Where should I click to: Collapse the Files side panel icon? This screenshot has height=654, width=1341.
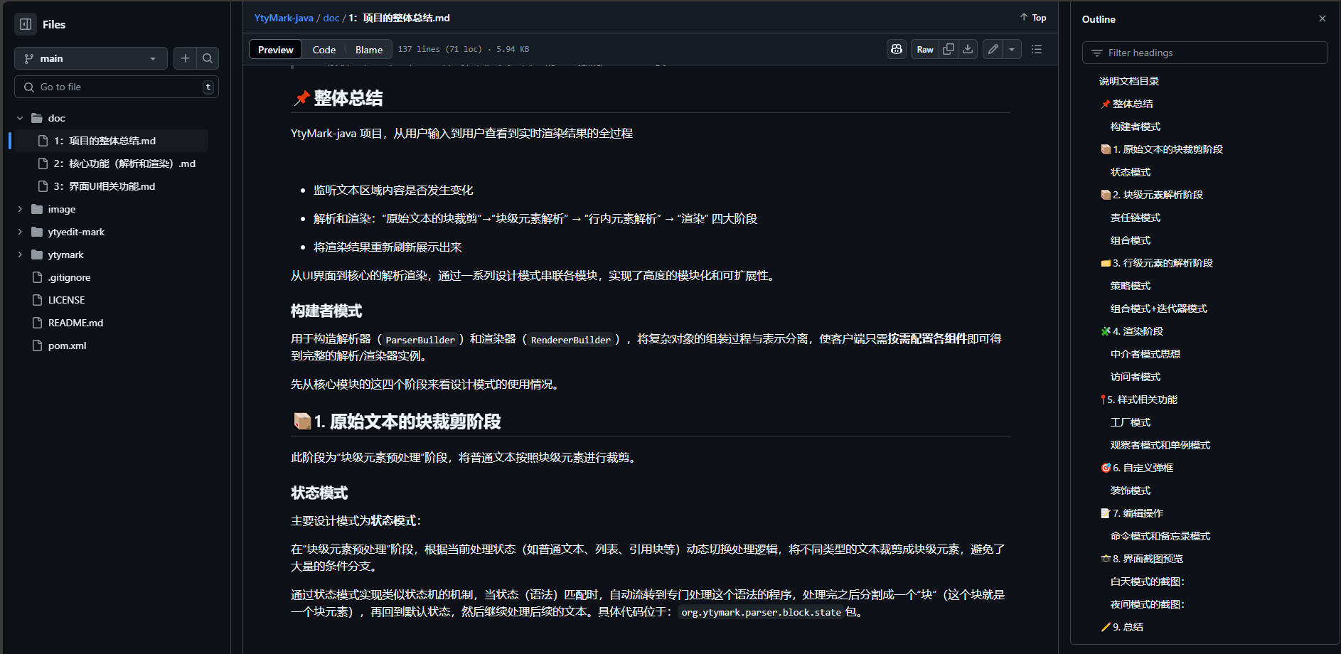click(x=26, y=24)
